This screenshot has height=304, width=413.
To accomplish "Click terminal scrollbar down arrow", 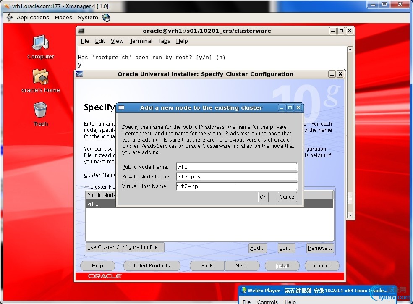I will (x=350, y=215).
